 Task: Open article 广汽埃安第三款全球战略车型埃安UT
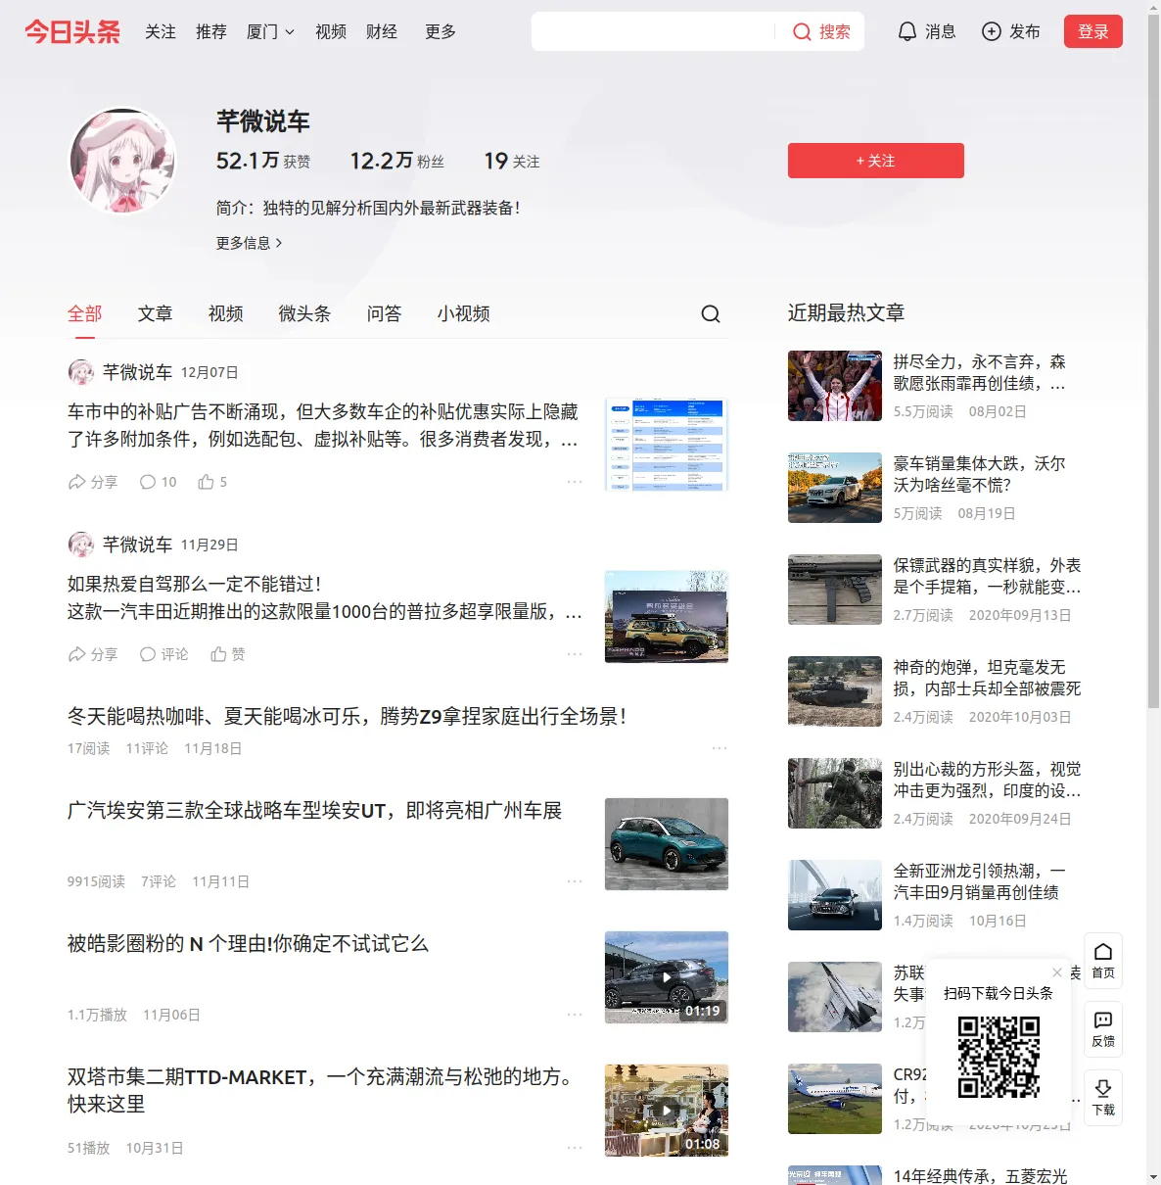[x=315, y=811]
